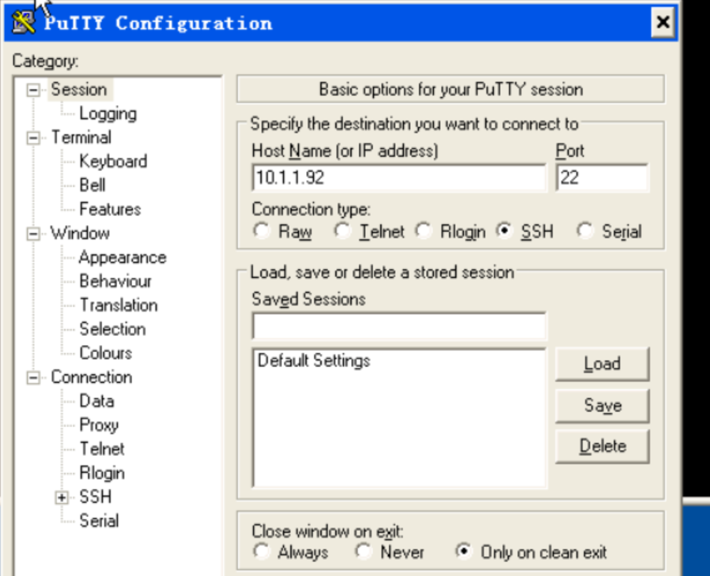Open the Serial category in tree
The height and width of the screenshot is (576, 710).
(99, 521)
